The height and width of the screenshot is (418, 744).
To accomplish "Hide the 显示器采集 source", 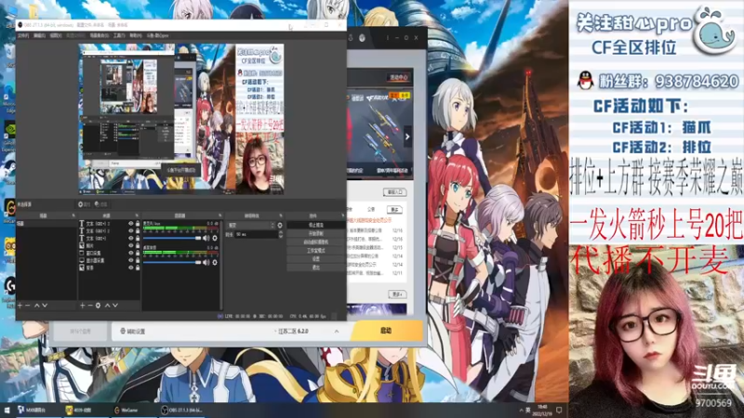I will (x=131, y=260).
